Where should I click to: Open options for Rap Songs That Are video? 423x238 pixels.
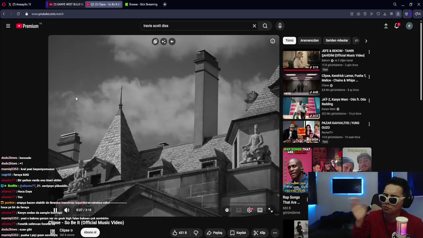[307, 200]
